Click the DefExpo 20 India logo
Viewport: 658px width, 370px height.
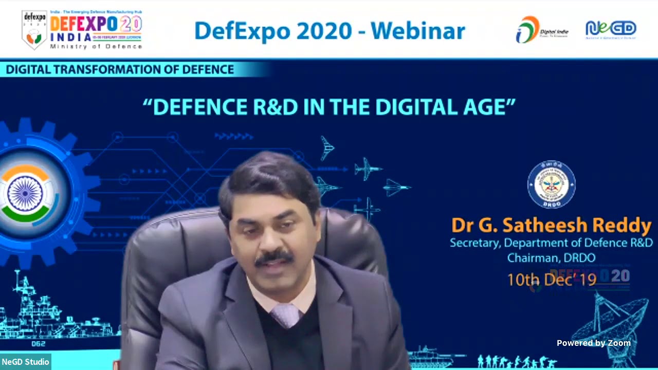click(x=82, y=30)
